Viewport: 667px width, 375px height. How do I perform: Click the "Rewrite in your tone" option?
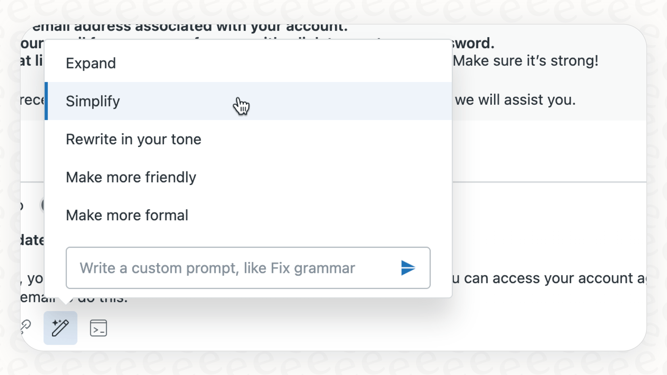click(133, 139)
